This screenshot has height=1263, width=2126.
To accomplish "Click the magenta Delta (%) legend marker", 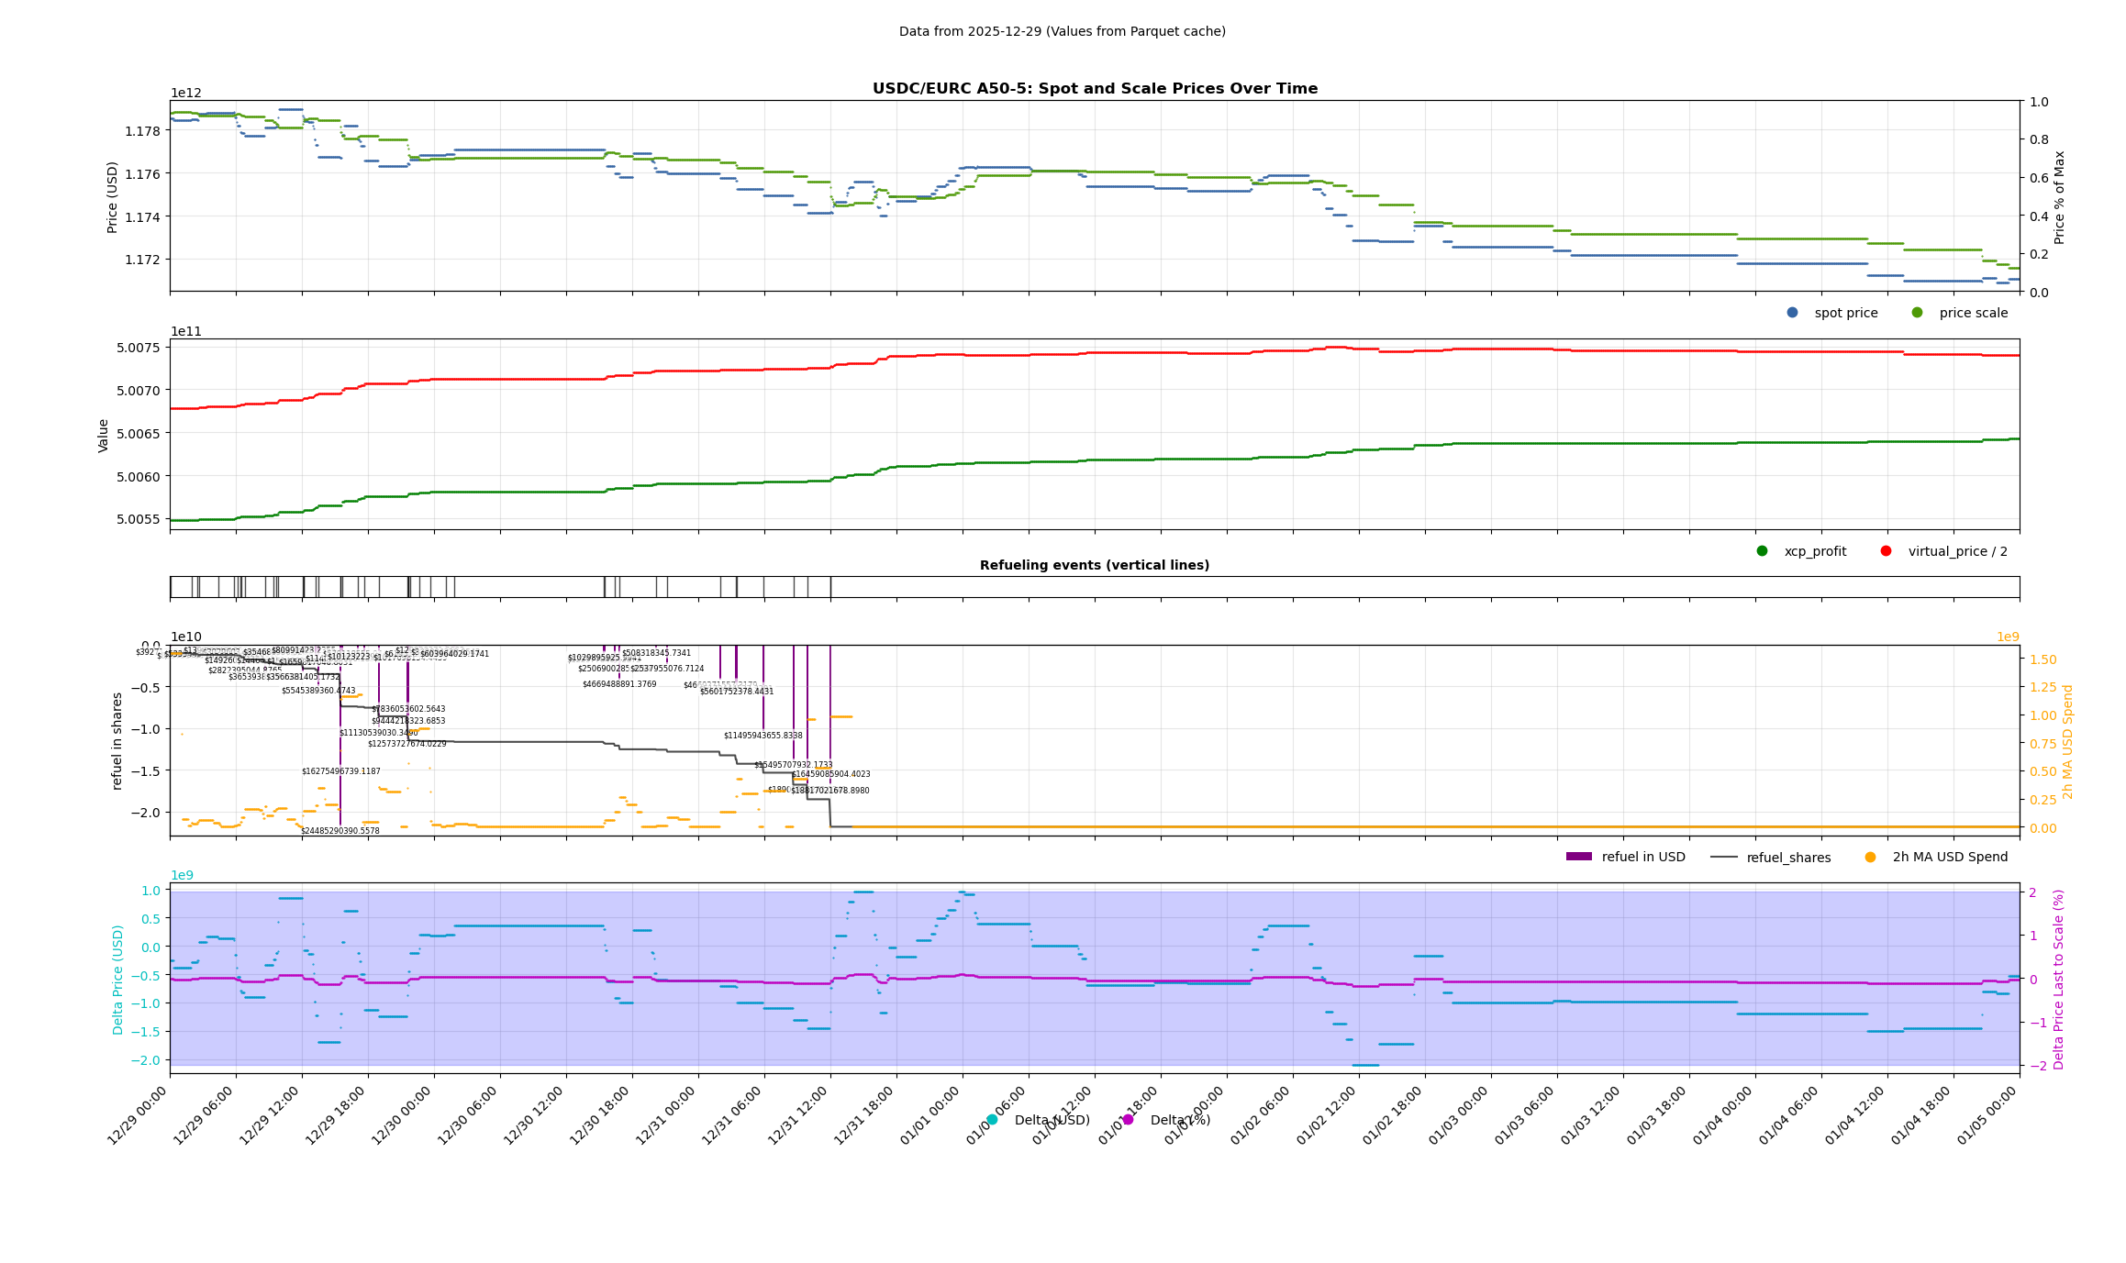I will click(1128, 1120).
